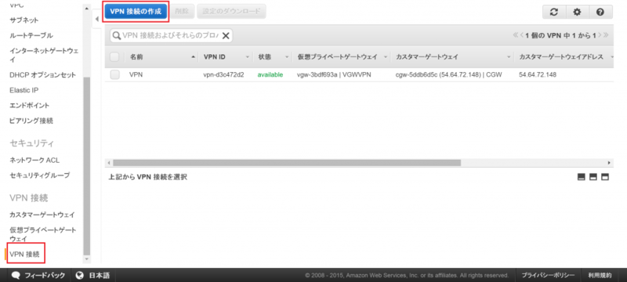Go to first page of results
627x282 pixels.
(516, 35)
